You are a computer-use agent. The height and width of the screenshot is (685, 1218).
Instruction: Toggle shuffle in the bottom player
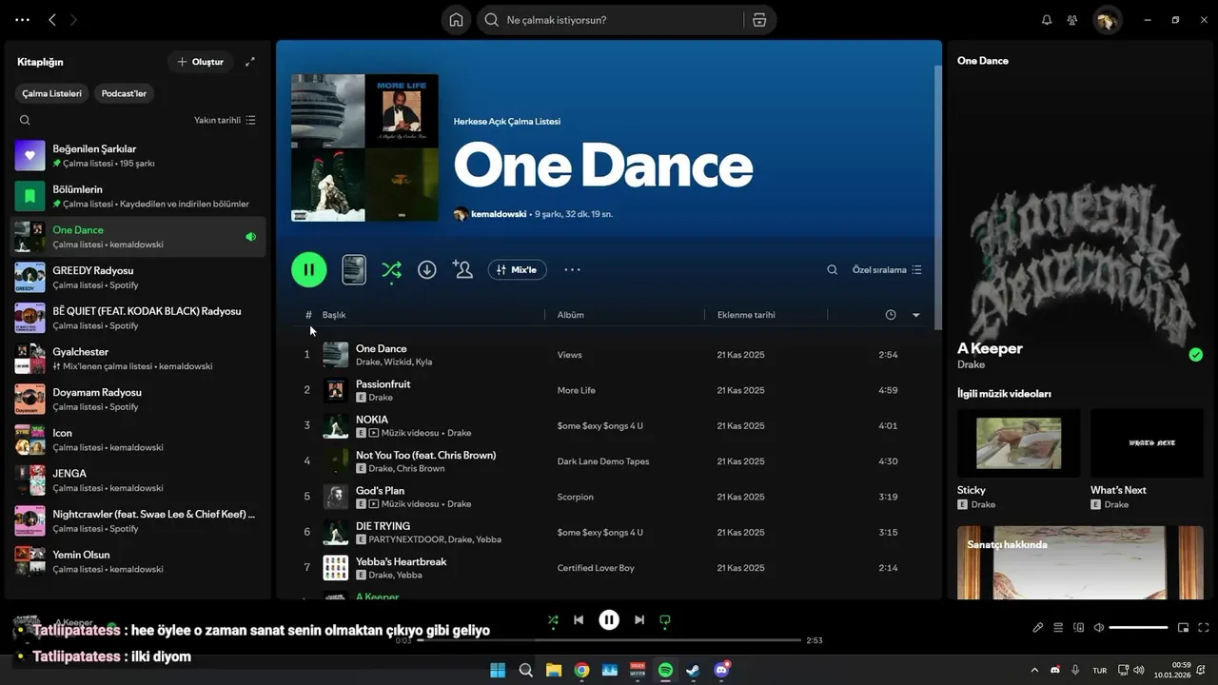point(553,620)
